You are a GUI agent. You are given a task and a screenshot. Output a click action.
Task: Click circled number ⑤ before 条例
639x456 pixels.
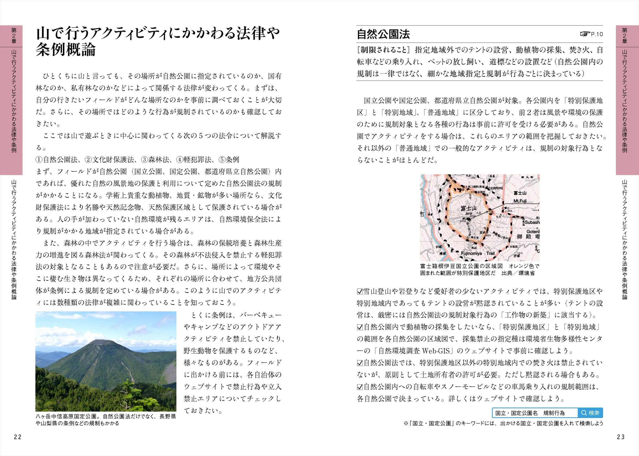click(222, 160)
